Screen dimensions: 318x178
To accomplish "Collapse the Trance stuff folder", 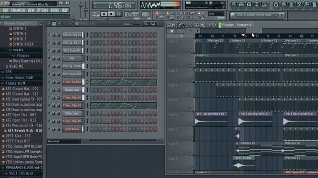I will pos(15,84).
